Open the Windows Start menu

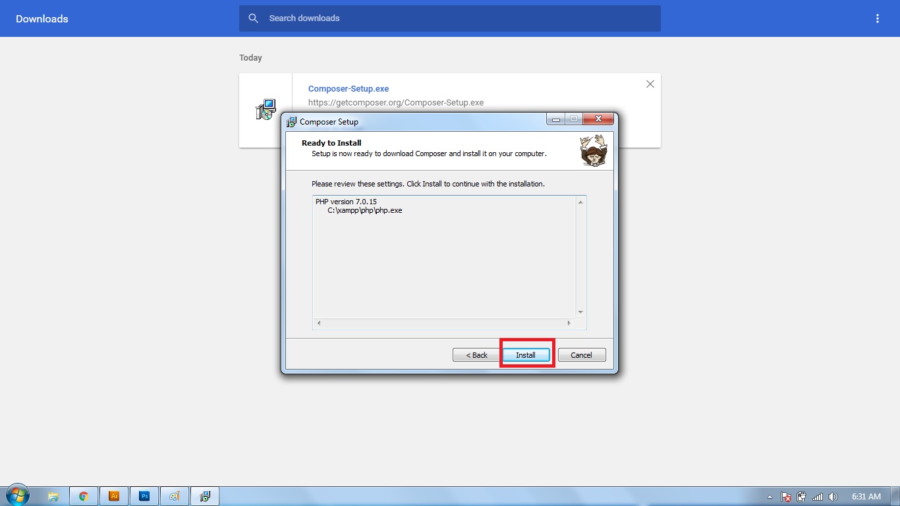(18, 495)
